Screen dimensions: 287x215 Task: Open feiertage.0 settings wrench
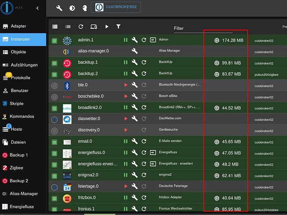pos(135,186)
